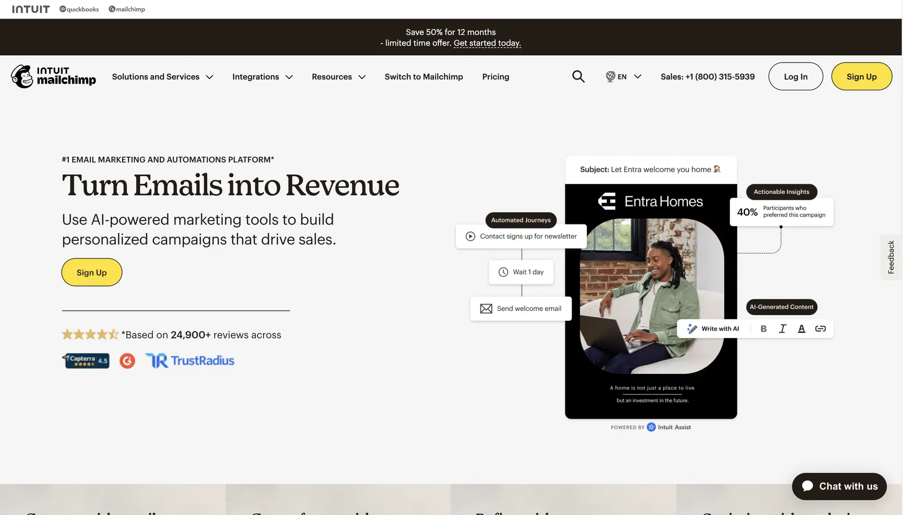903x515 pixels.
Task: Call Sales phone number link
Action: click(x=708, y=77)
